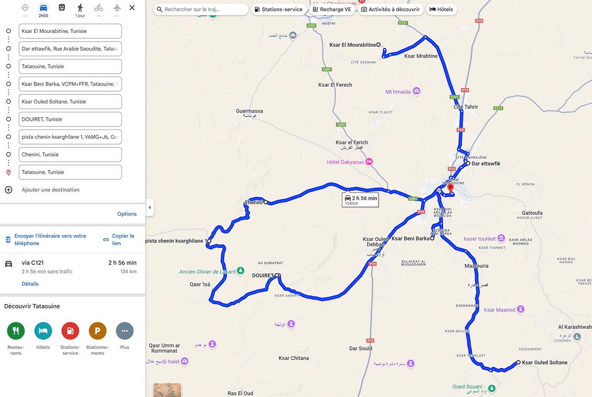Expand route Détails
Screen dimensions: 592x397
(30, 284)
